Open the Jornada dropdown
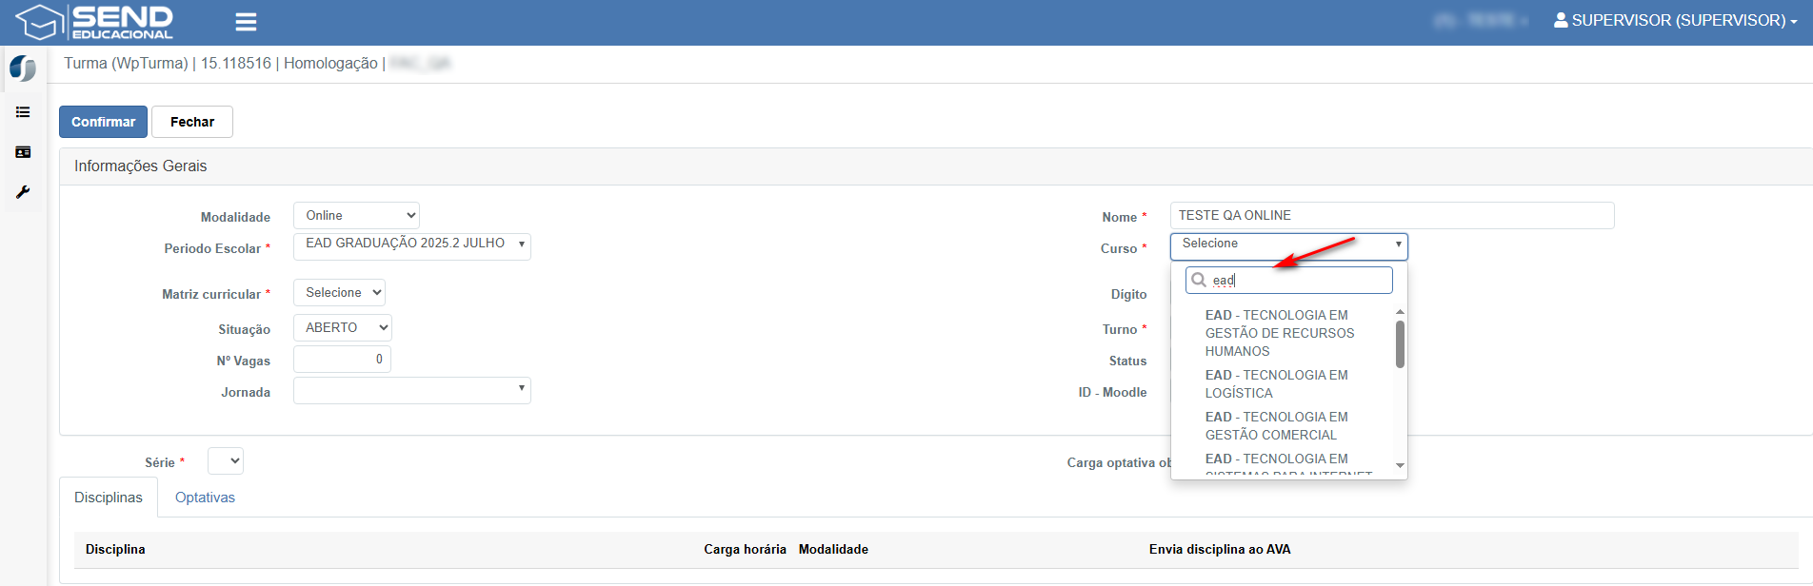The image size is (1813, 586). point(411,391)
